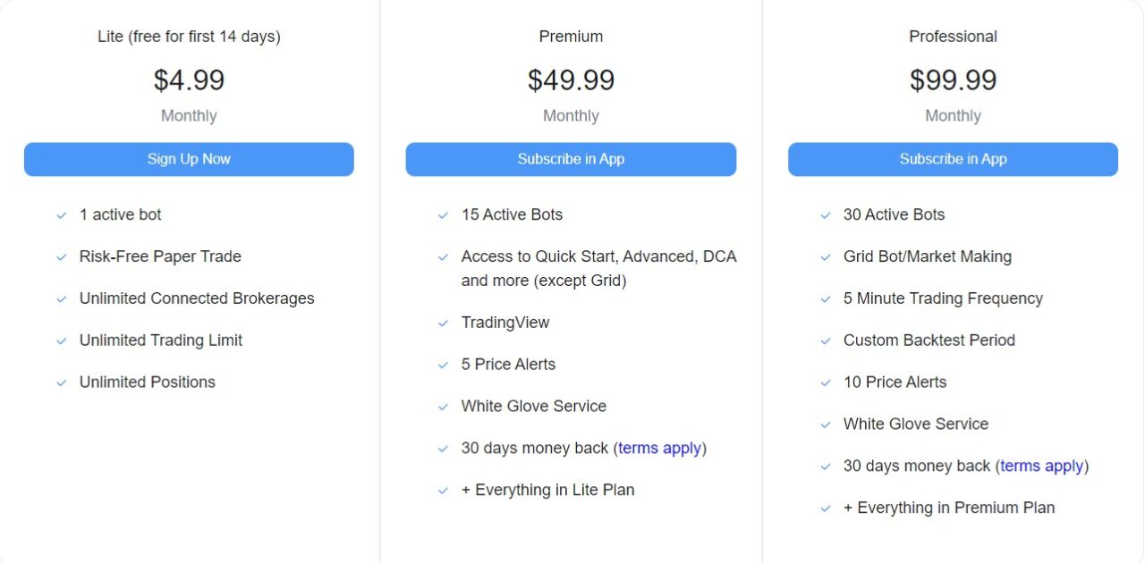
Task: Click checkmark next to 5 Price Alerts
Action: 443,366
